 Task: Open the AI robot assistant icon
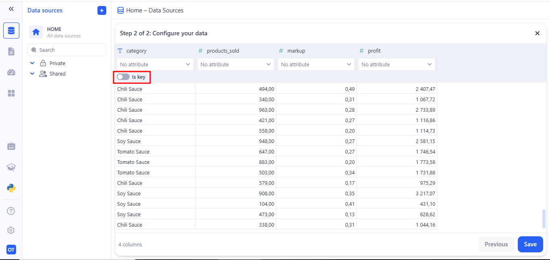(11, 146)
